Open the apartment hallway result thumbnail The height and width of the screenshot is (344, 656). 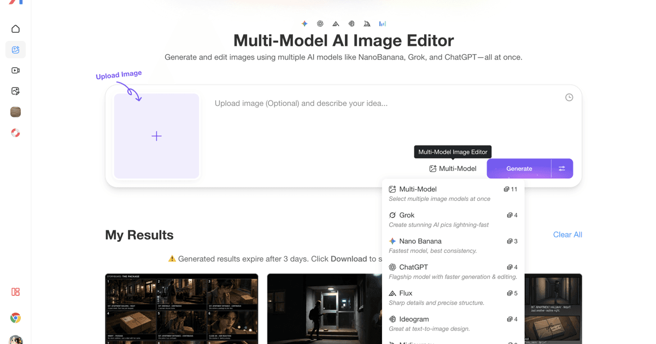(553, 309)
